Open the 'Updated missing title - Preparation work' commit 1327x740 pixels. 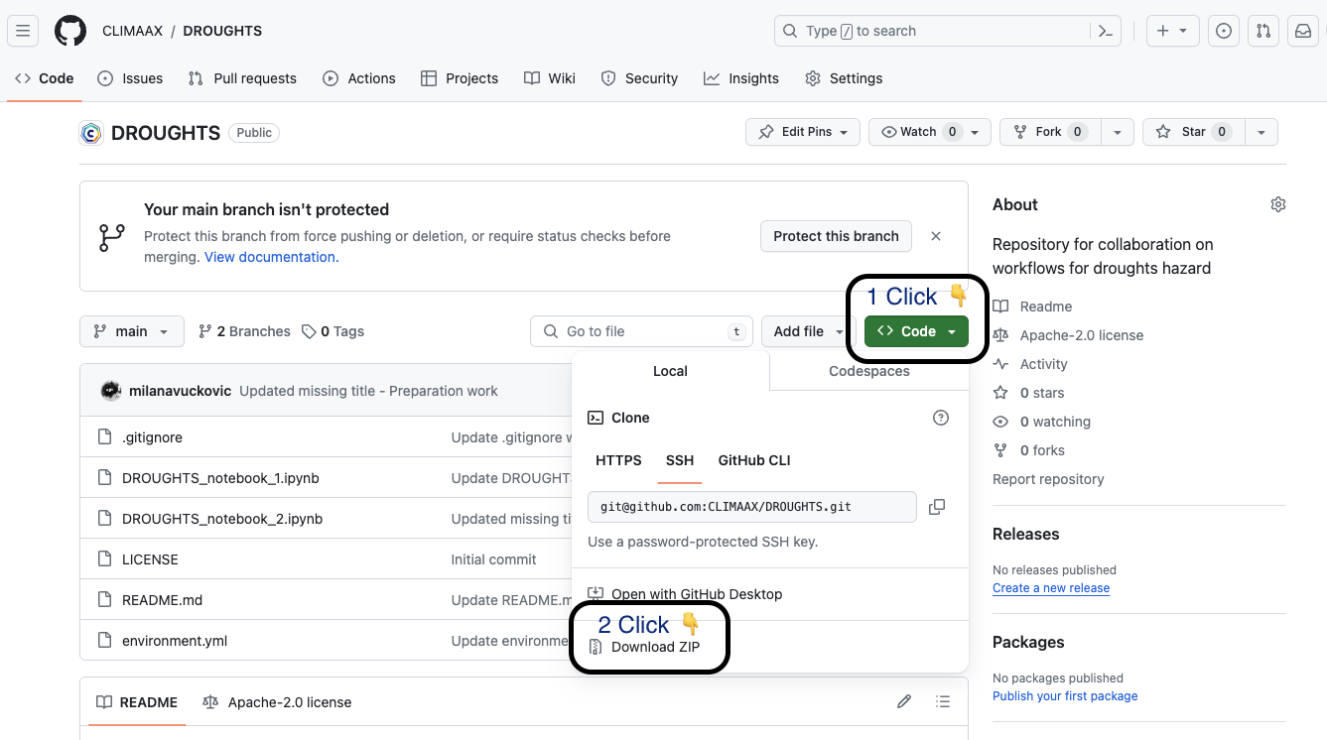pyautogui.click(x=368, y=391)
